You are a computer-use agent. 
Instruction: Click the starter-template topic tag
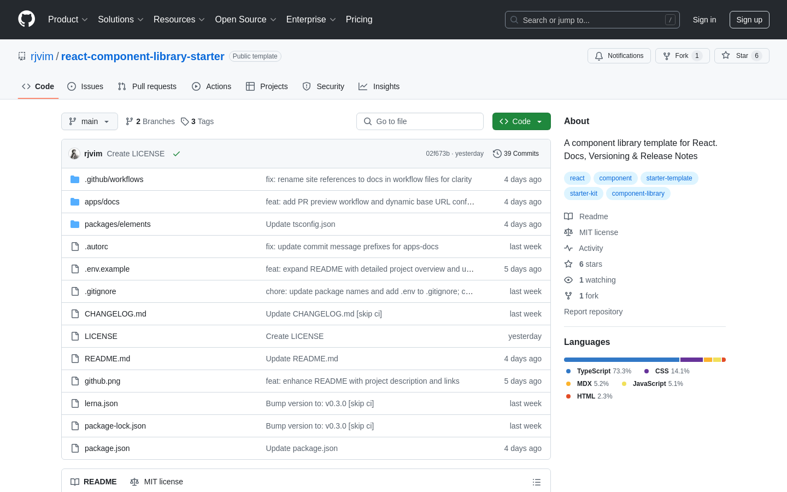coord(669,178)
